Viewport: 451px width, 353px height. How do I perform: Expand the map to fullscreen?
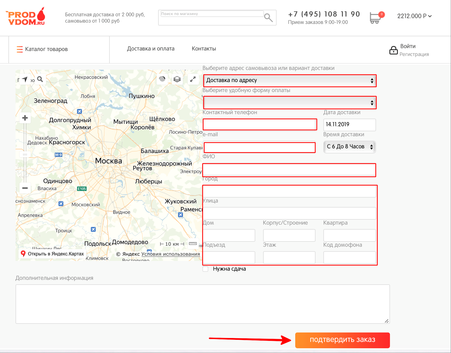click(193, 79)
